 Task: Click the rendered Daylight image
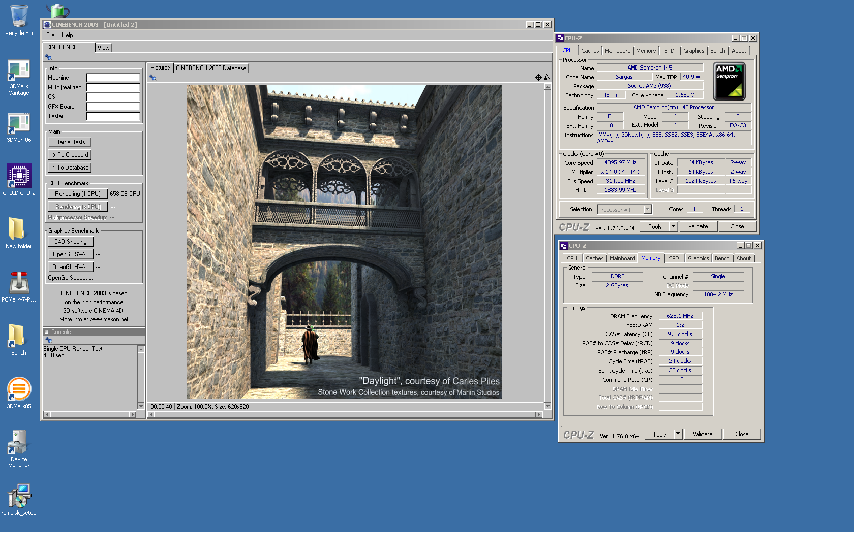(344, 242)
